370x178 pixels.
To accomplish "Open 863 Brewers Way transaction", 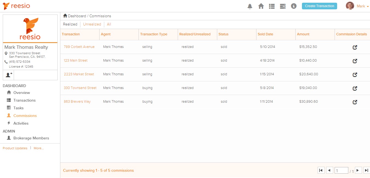I will (x=77, y=102).
